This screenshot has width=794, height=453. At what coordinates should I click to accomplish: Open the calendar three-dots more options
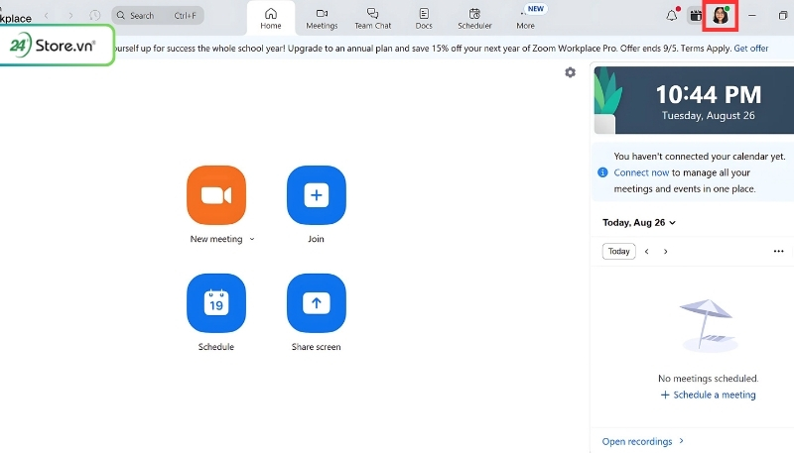pyautogui.click(x=778, y=252)
